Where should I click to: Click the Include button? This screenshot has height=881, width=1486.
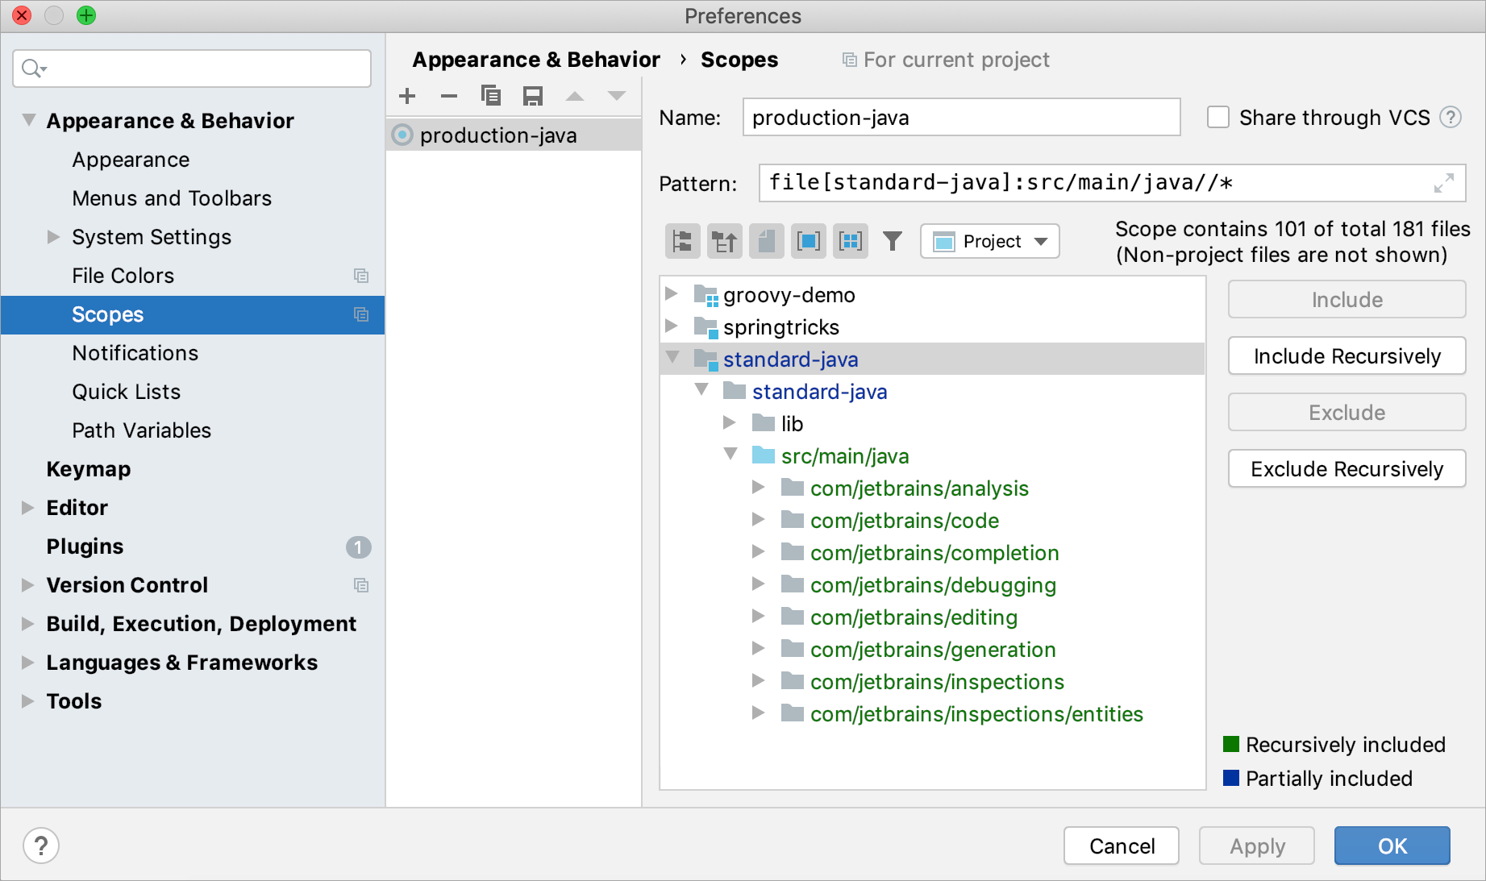pyautogui.click(x=1347, y=299)
